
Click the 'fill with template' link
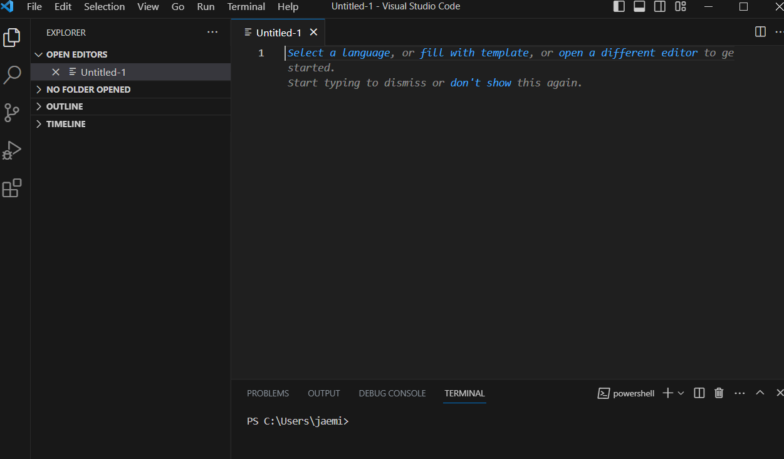(474, 53)
